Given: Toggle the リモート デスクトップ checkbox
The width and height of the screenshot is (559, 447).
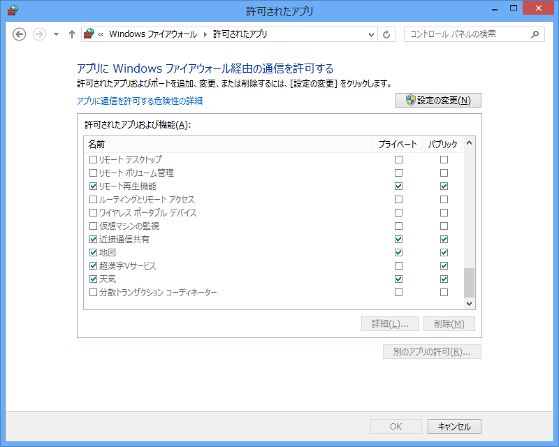Looking at the screenshot, I should [x=94, y=160].
